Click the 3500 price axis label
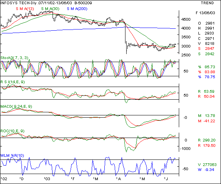The image size is (221, 184). coord(186,37)
